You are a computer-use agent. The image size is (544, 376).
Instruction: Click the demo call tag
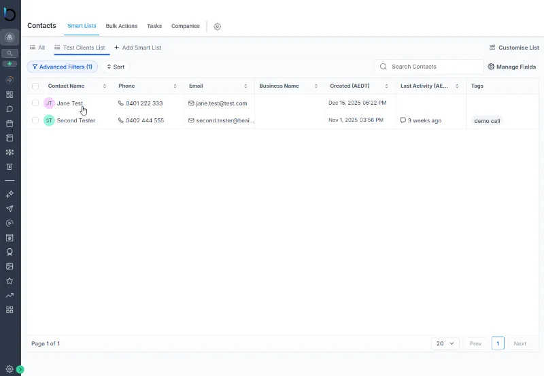[487, 121]
